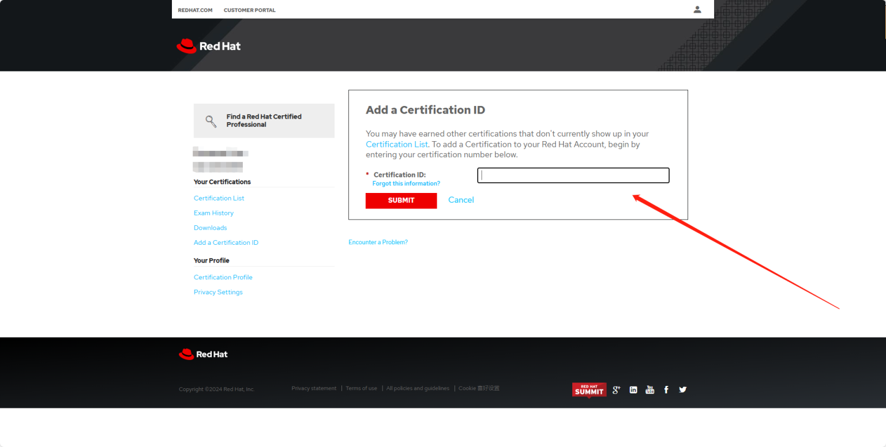Click the Red Hat logo in header

(x=209, y=46)
